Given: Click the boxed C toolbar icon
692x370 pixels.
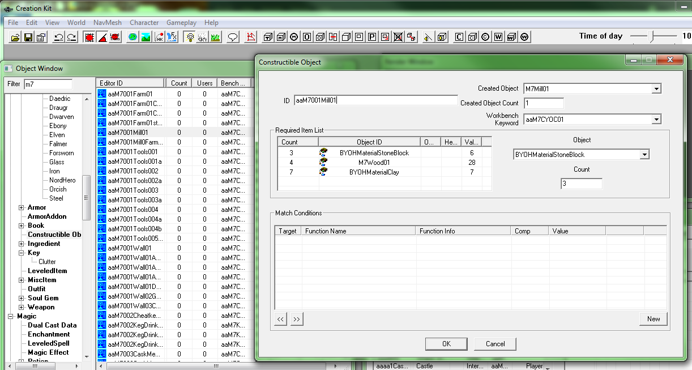Looking at the screenshot, I should click(459, 37).
